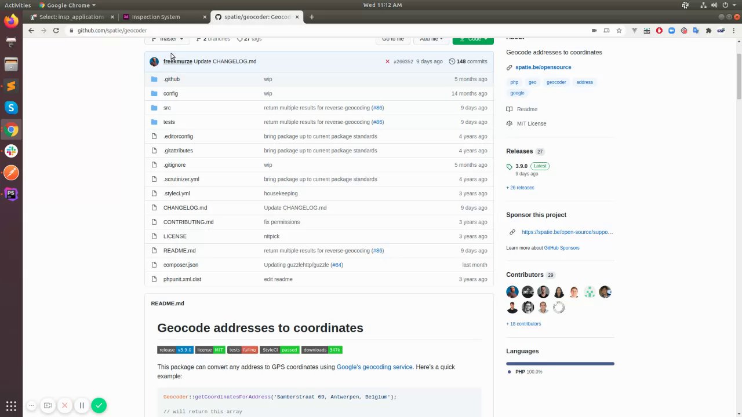Screen dimensions: 742x417
Task: Click the release v3.9.0 badge
Action: (x=175, y=350)
